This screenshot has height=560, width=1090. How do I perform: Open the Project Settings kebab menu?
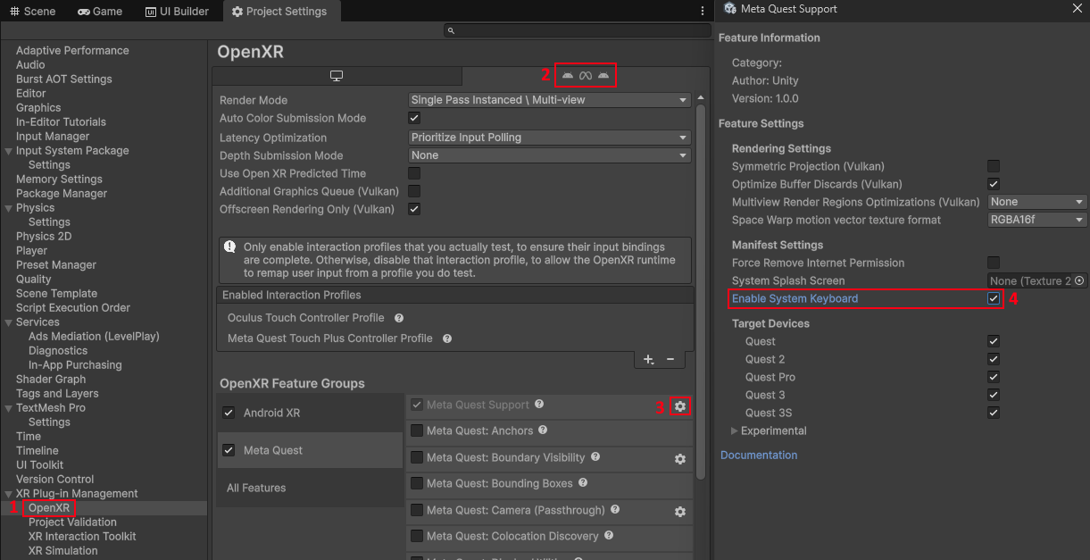click(x=703, y=12)
